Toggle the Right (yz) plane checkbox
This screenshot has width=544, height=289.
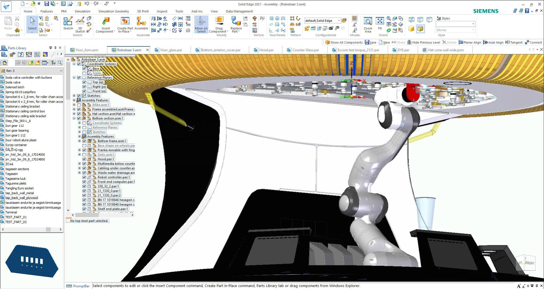(84, 87)
